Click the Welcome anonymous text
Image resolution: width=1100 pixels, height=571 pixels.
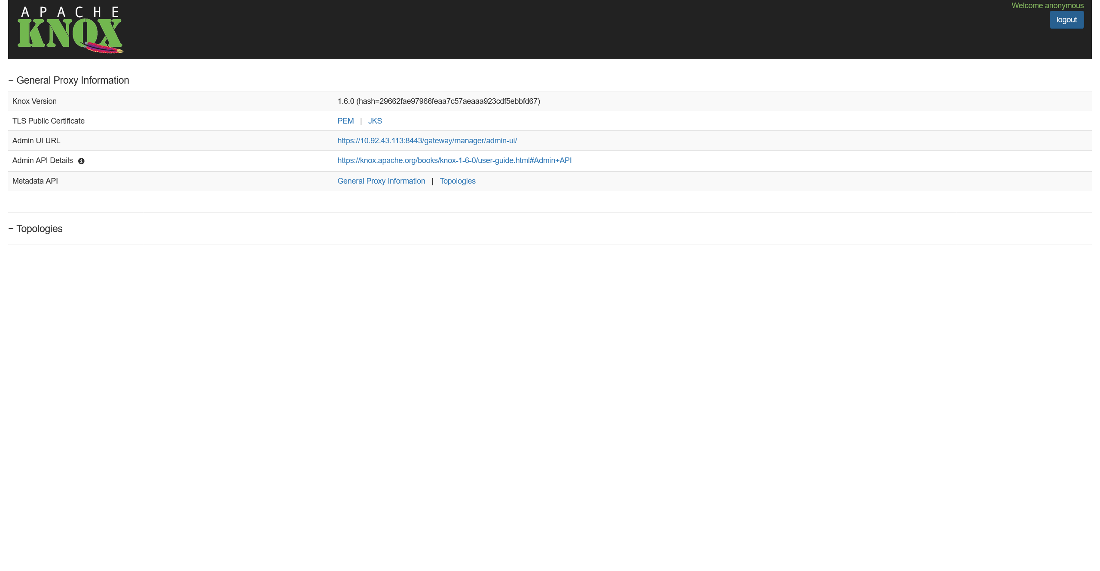[1047, 6]
